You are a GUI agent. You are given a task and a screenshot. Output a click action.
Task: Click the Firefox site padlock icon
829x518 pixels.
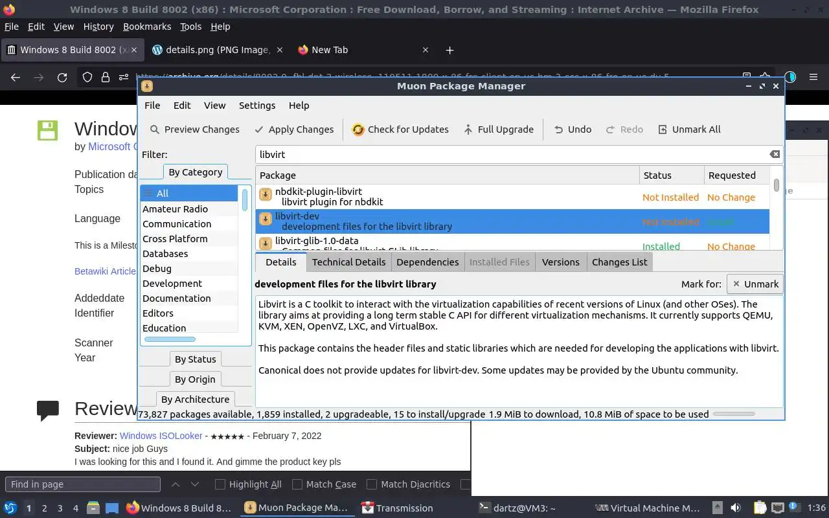point(105,78)
